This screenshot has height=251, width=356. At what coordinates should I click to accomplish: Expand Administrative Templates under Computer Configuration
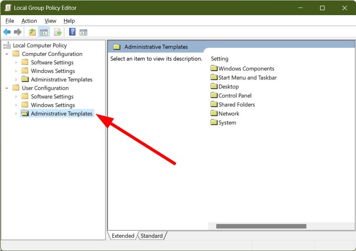[x=15, y=80]
